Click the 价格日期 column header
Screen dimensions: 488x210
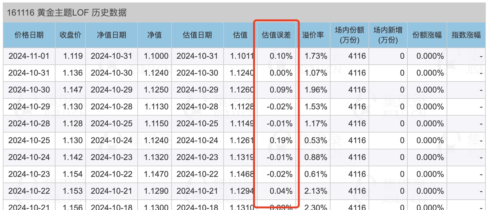tap(29, 35)
